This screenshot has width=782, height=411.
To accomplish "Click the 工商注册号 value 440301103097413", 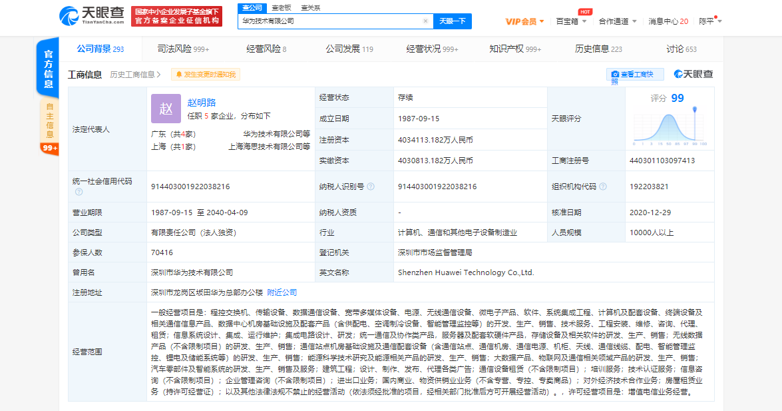I will (x=662, y=161).
